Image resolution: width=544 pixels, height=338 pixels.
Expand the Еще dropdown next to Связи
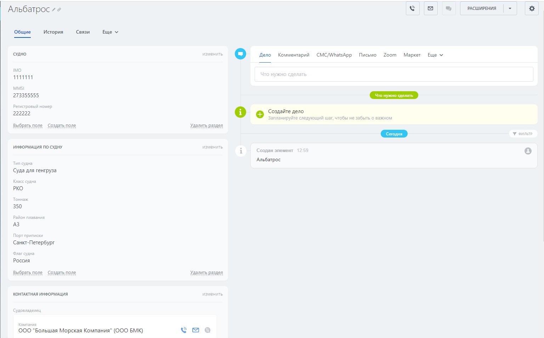[x=110, y=32]
